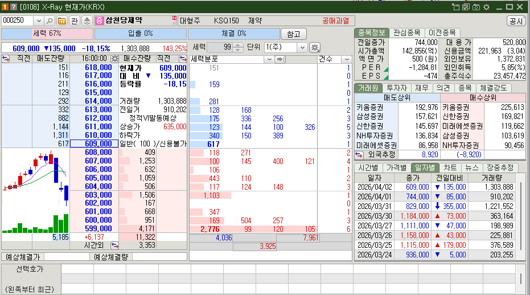Click the stock code input field 000250

[x=17, y=21]
